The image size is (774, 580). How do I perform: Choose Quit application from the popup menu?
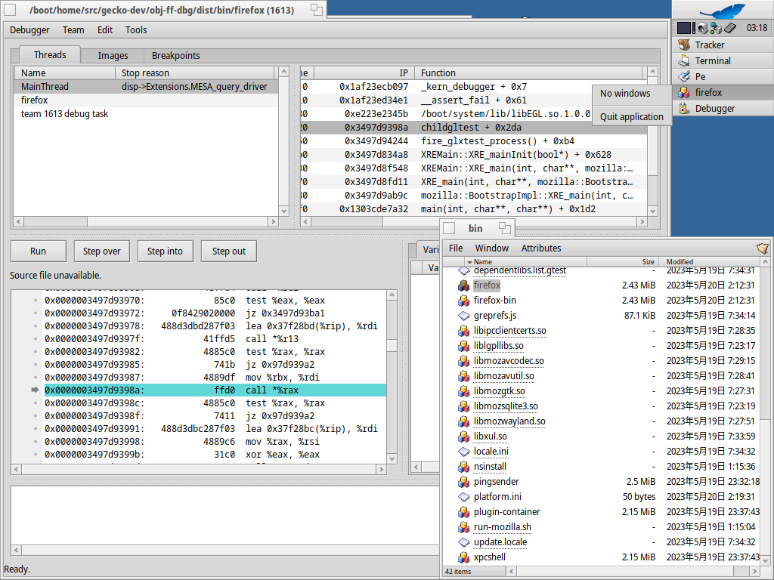point(631,117)
